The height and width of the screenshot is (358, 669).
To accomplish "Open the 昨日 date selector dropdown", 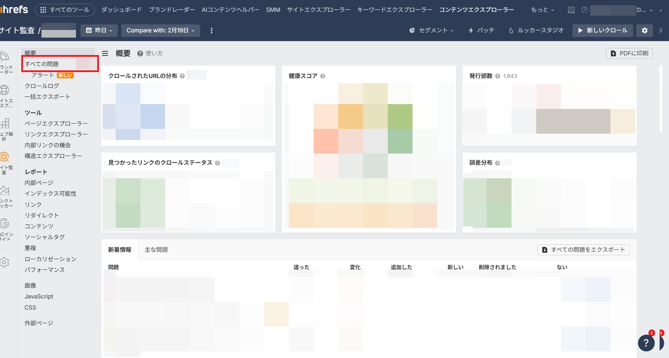I will (99, 30).
